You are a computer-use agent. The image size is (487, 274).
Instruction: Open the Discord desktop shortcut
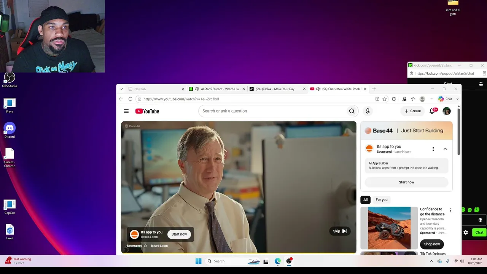(x=10, y=131)
